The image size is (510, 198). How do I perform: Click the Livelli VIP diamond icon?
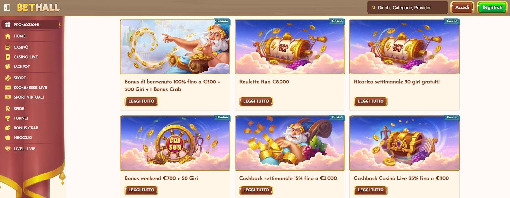(8, 149)
